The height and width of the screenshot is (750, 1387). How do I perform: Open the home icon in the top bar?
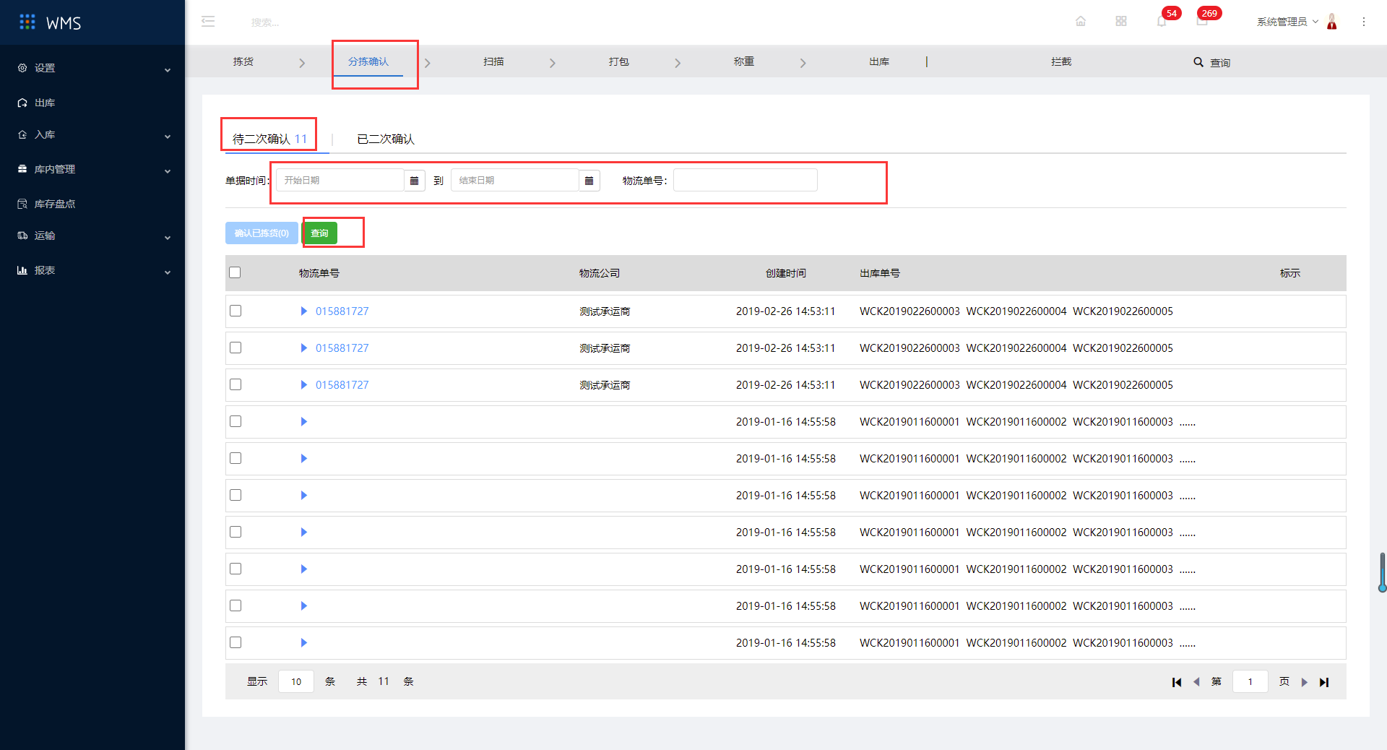tap(1081, 22)
